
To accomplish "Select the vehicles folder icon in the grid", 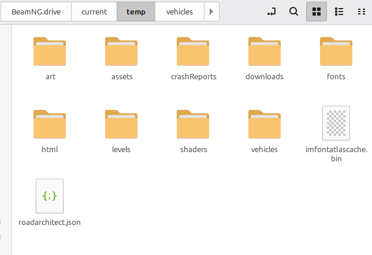I will (265, 124).
